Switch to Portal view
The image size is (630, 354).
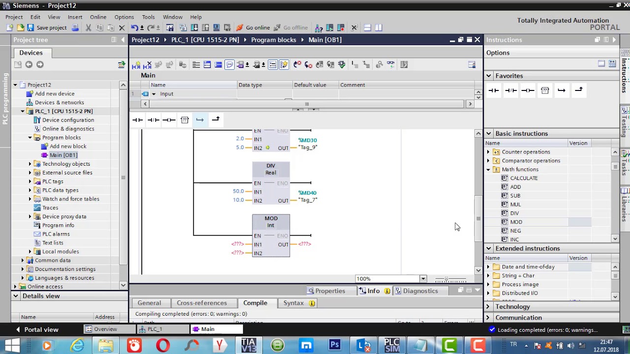click(37, 329)
